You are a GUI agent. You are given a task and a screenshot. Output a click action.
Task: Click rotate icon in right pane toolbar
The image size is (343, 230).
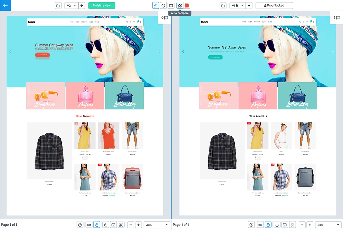277,225
